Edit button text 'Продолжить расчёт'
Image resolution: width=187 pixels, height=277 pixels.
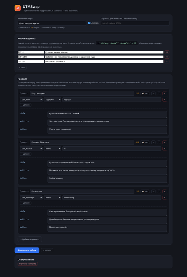(107, 228)
